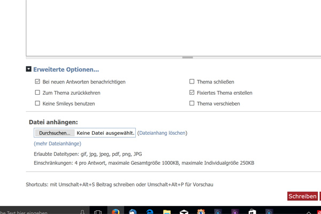The height and width of the screenshot is (214, 321).
Task: Collapse the "Erweiterte Optionen" arrow
Action: pos(29,70)
